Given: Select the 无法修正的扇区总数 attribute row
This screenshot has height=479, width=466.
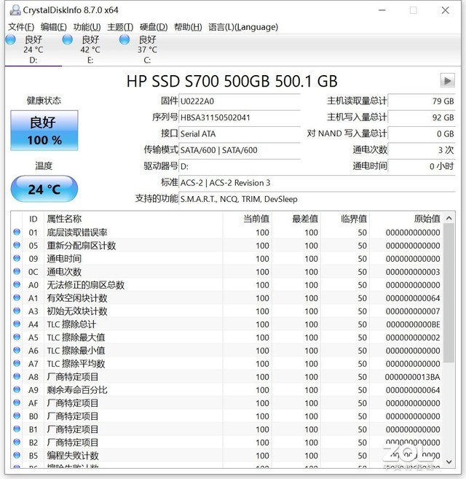Looking at the screenshot, I should pos(226,285).
